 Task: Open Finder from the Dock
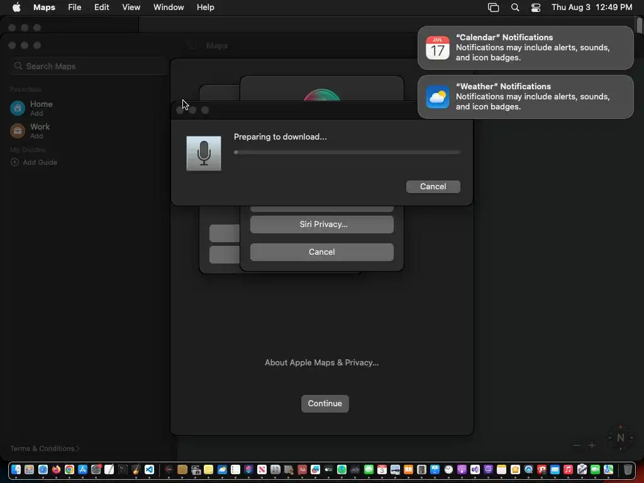16,469
